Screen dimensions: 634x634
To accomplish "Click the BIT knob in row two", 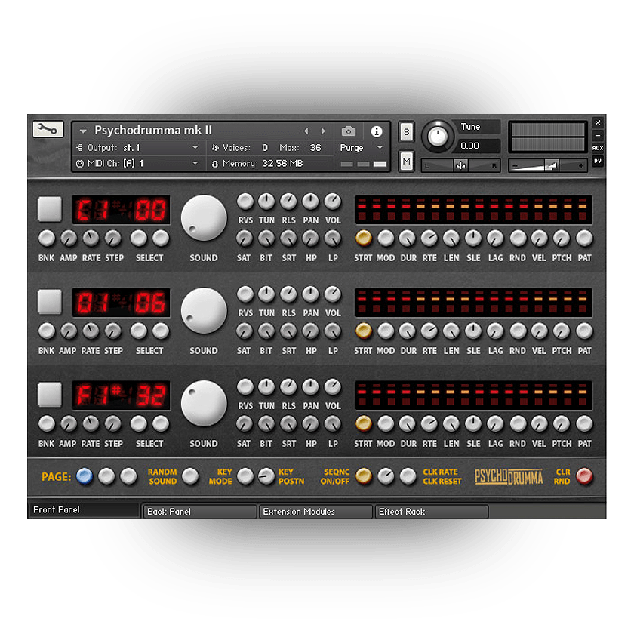I will (266, 331).
